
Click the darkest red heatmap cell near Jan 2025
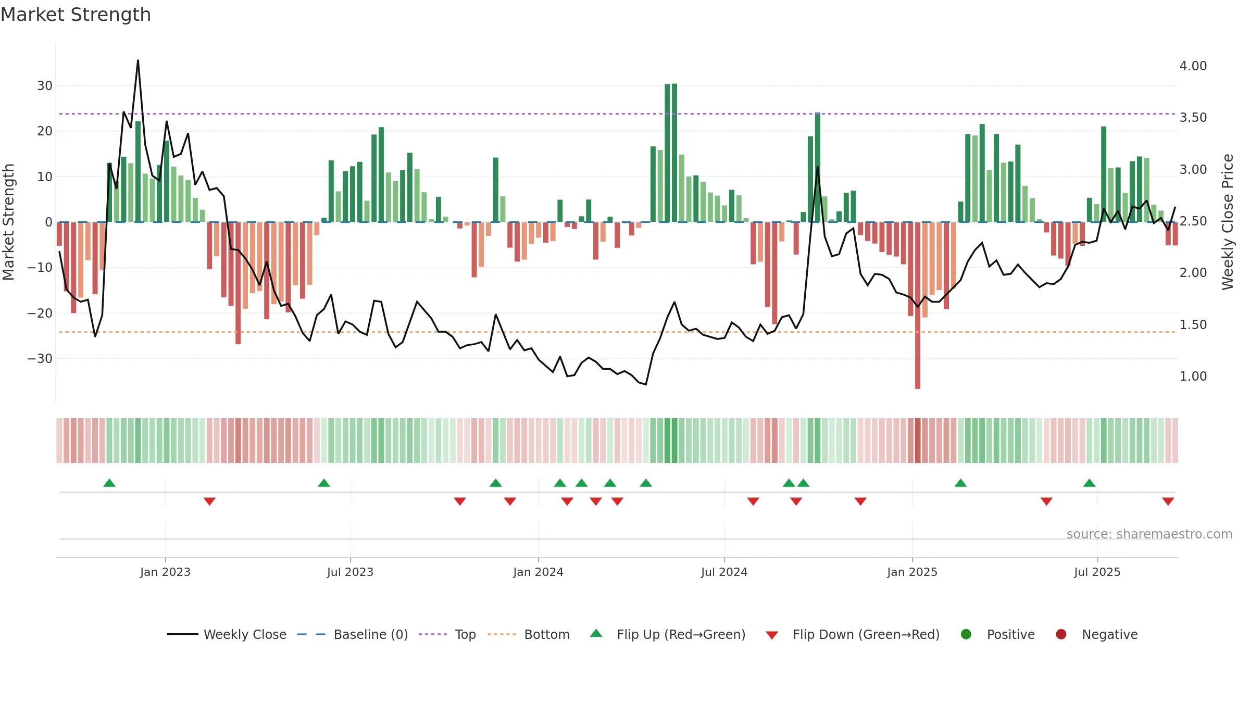tap(918, 441)
